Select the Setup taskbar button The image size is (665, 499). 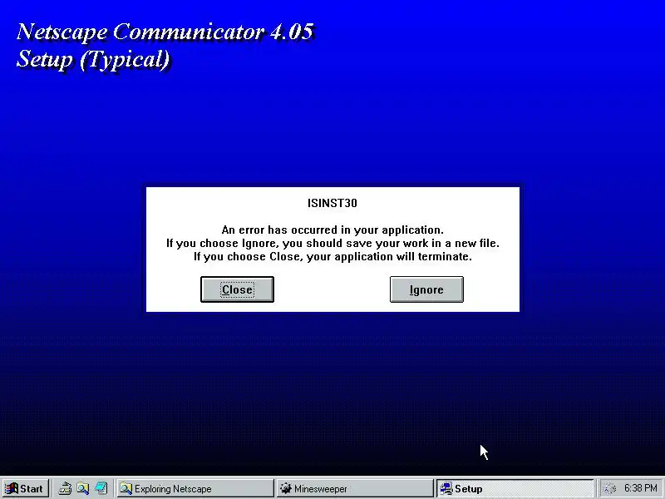515,489
